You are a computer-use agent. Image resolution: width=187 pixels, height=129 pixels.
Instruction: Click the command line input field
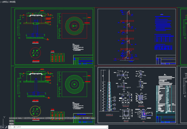pyautogui.click(x=58, y=127)
